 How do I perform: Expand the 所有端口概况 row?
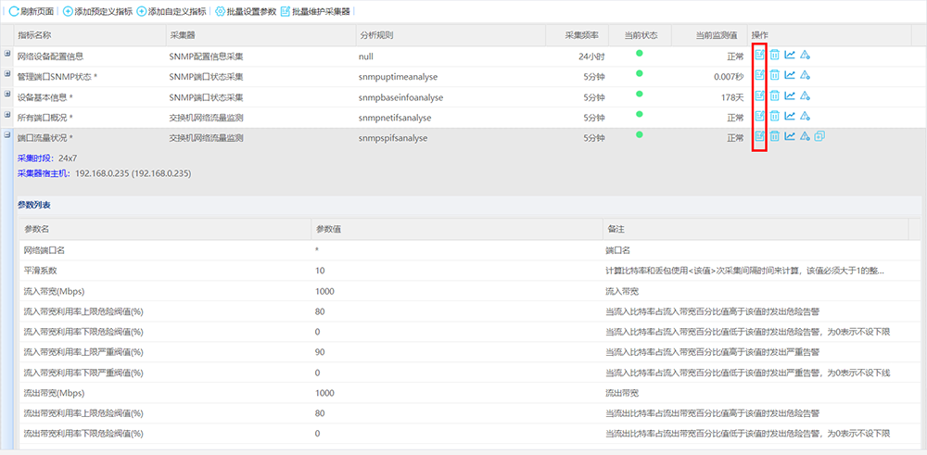tap(7, 115)
